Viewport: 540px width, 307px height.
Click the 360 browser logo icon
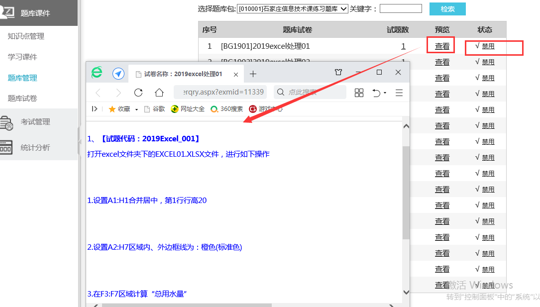click(x=97, y=72)
